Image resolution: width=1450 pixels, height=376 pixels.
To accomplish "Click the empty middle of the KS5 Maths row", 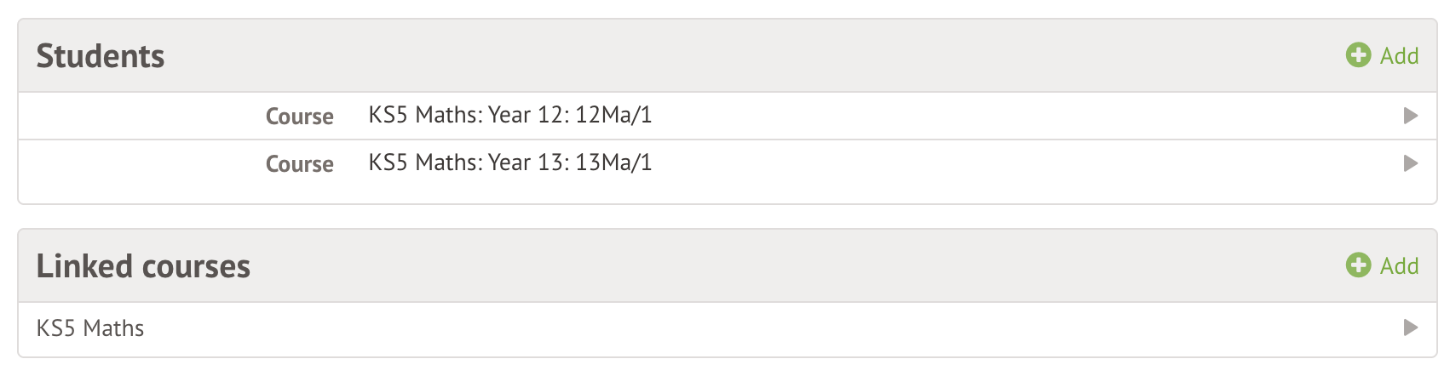I will (x=724, y=328).
